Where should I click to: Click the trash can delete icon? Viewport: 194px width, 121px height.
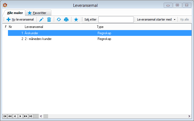click(x=49, y=19)
